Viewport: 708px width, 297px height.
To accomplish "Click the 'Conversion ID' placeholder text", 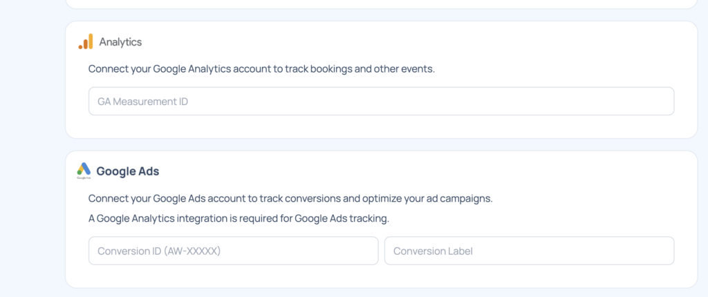I will tap(159, 251).
